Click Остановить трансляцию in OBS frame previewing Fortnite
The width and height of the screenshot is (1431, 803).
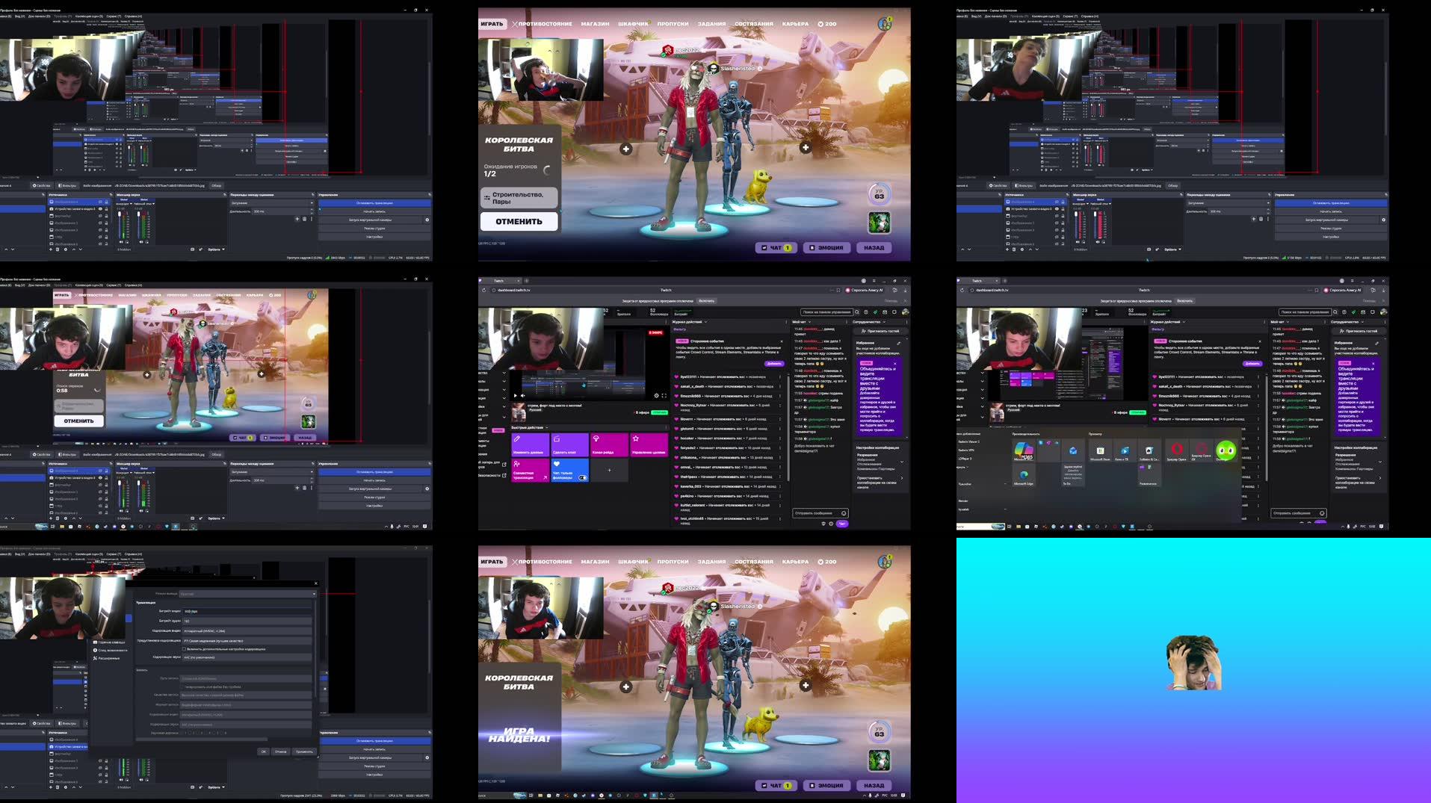pos(374,472)
